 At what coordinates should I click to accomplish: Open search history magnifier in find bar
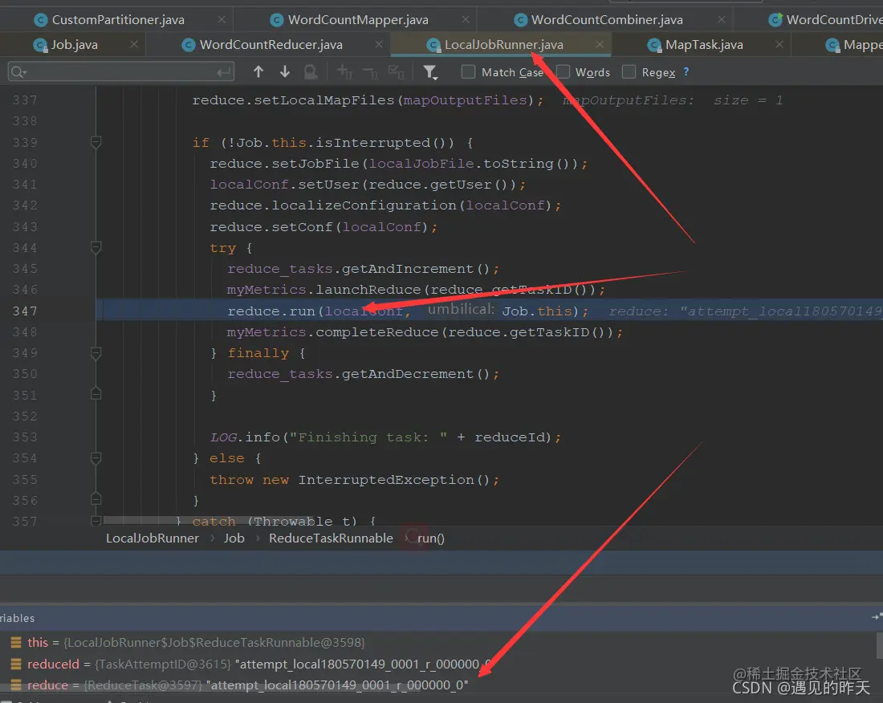click(18, 72)
